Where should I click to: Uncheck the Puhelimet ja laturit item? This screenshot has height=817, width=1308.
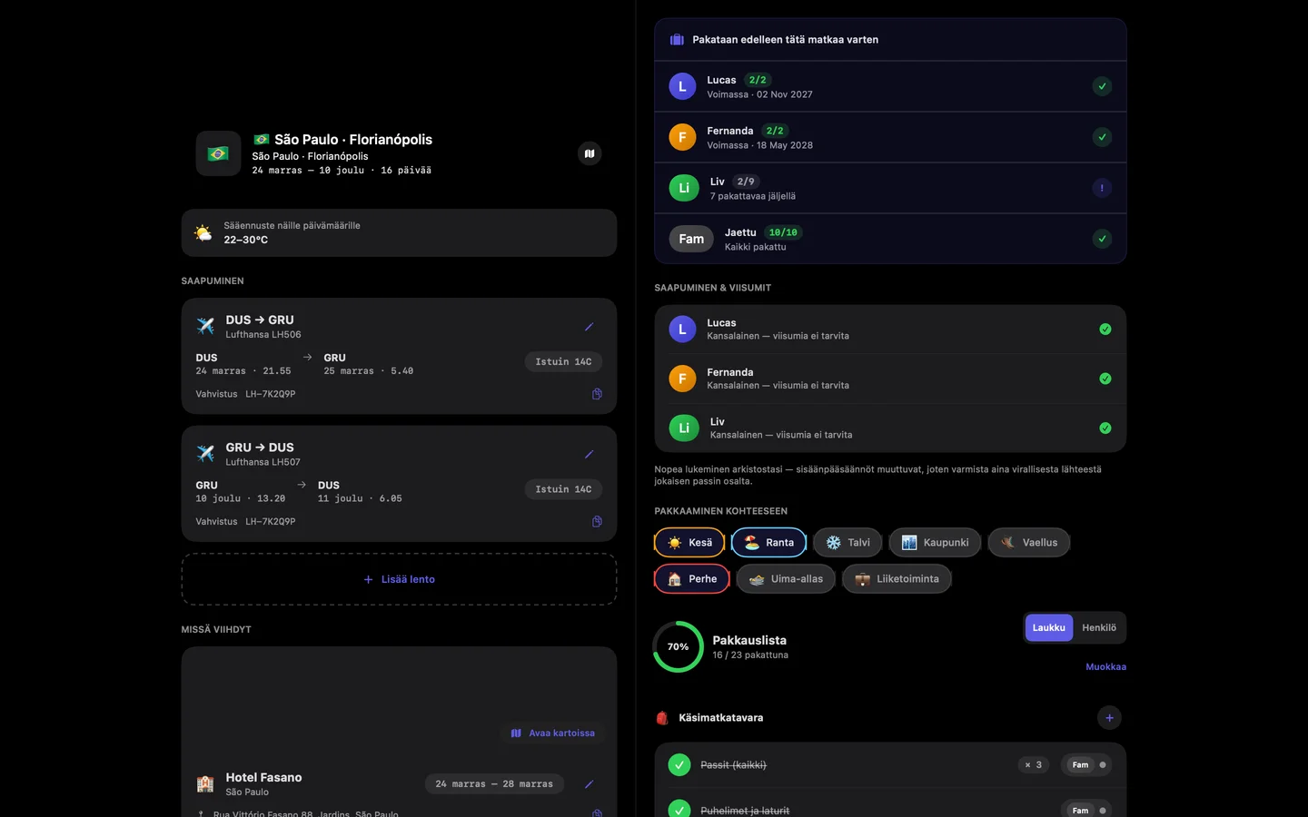click(679, 809)
